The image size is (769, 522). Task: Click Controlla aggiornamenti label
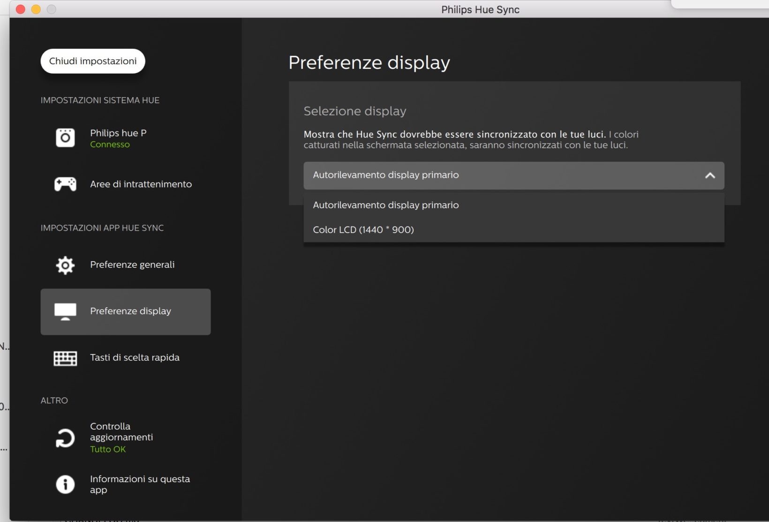(121, 431)
